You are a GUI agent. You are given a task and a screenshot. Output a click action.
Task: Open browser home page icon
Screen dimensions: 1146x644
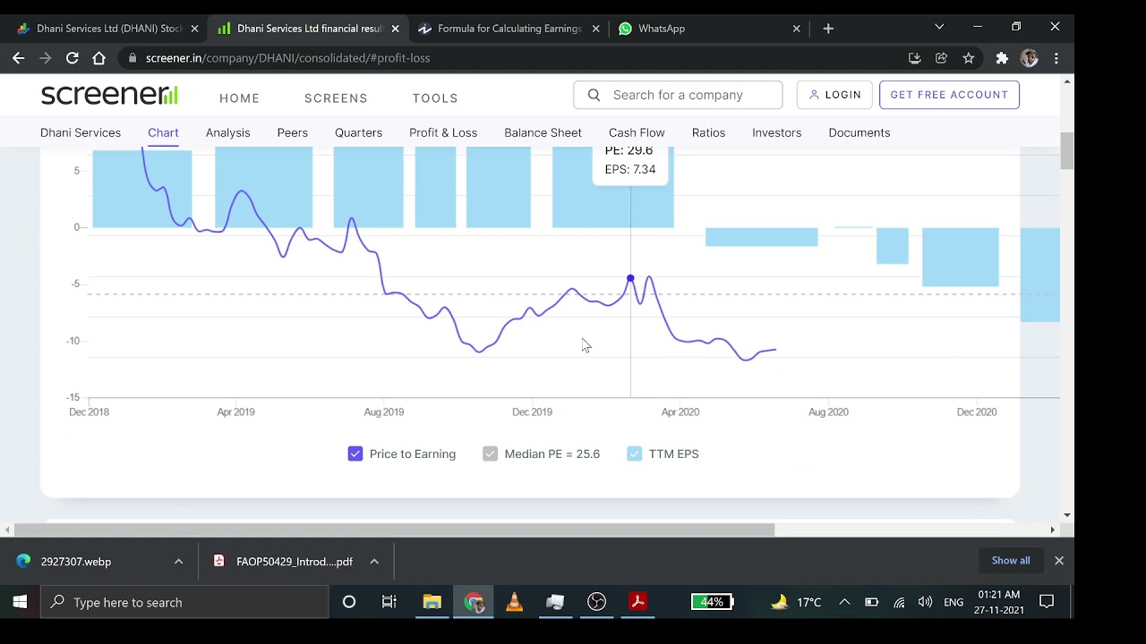click(99, 58)
